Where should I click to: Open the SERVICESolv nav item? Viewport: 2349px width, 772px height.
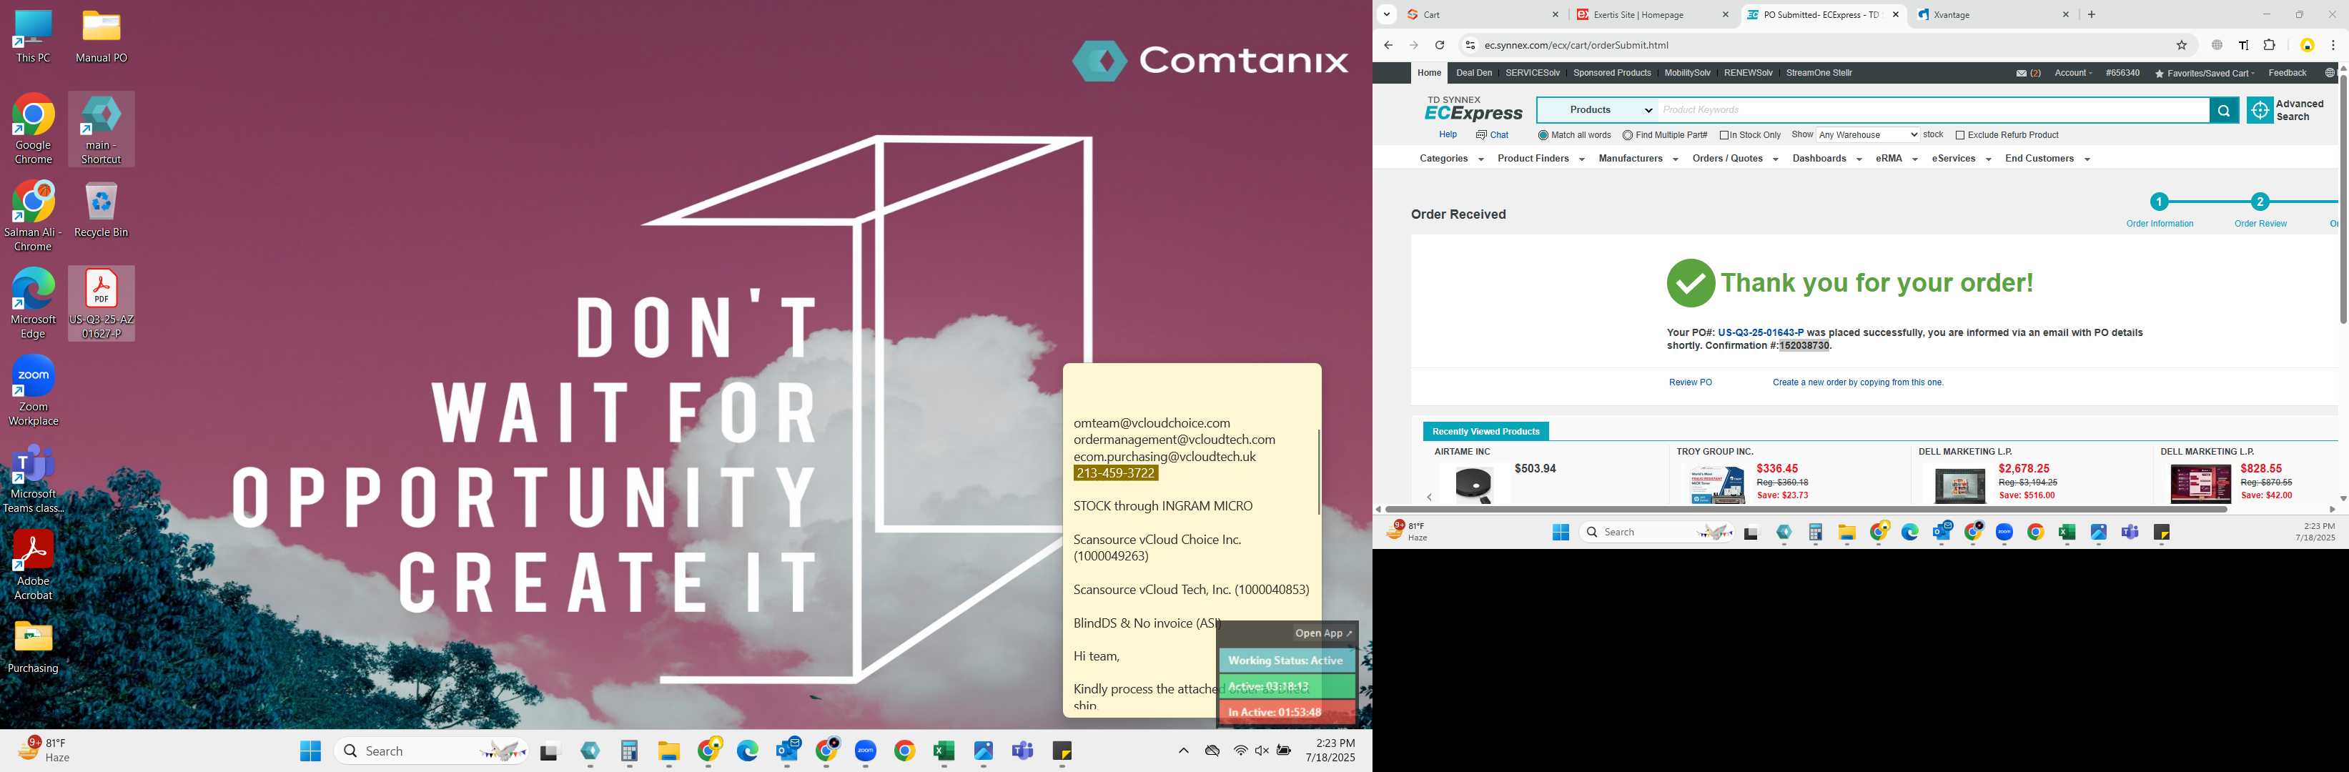pyautogui.click(x=1532, y=73)
